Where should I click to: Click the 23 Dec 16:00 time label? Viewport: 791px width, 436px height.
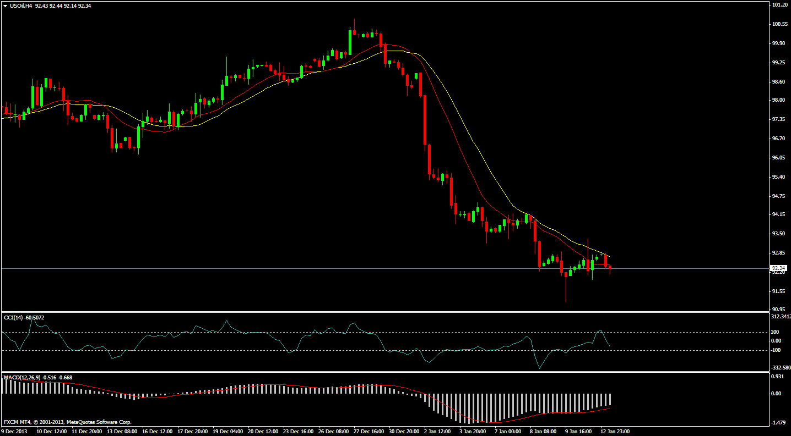(x=298, y=432)
